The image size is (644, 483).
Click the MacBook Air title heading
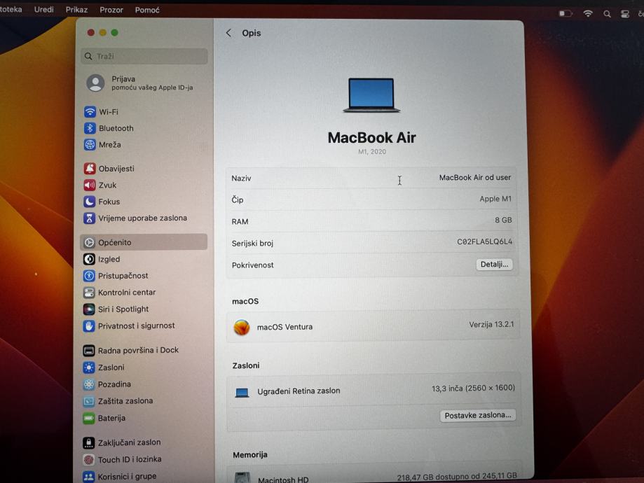pyautogui.click(x=371, y=137)
